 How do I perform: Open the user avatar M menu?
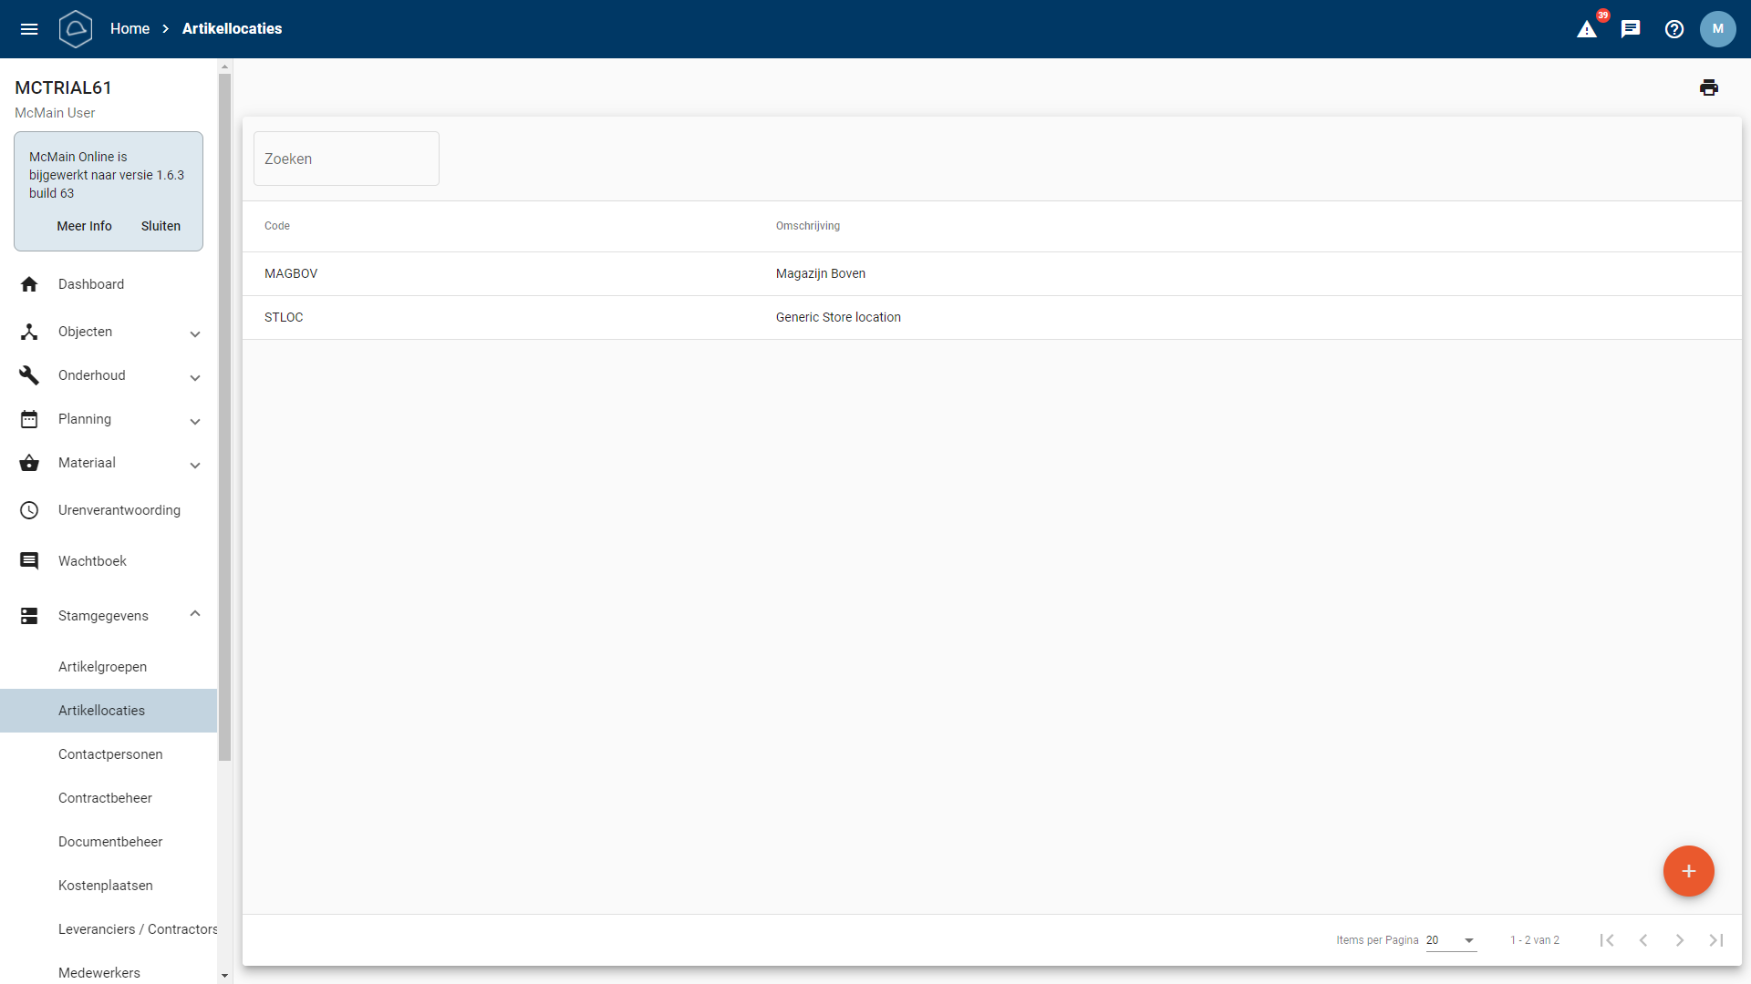point(1717,29)
